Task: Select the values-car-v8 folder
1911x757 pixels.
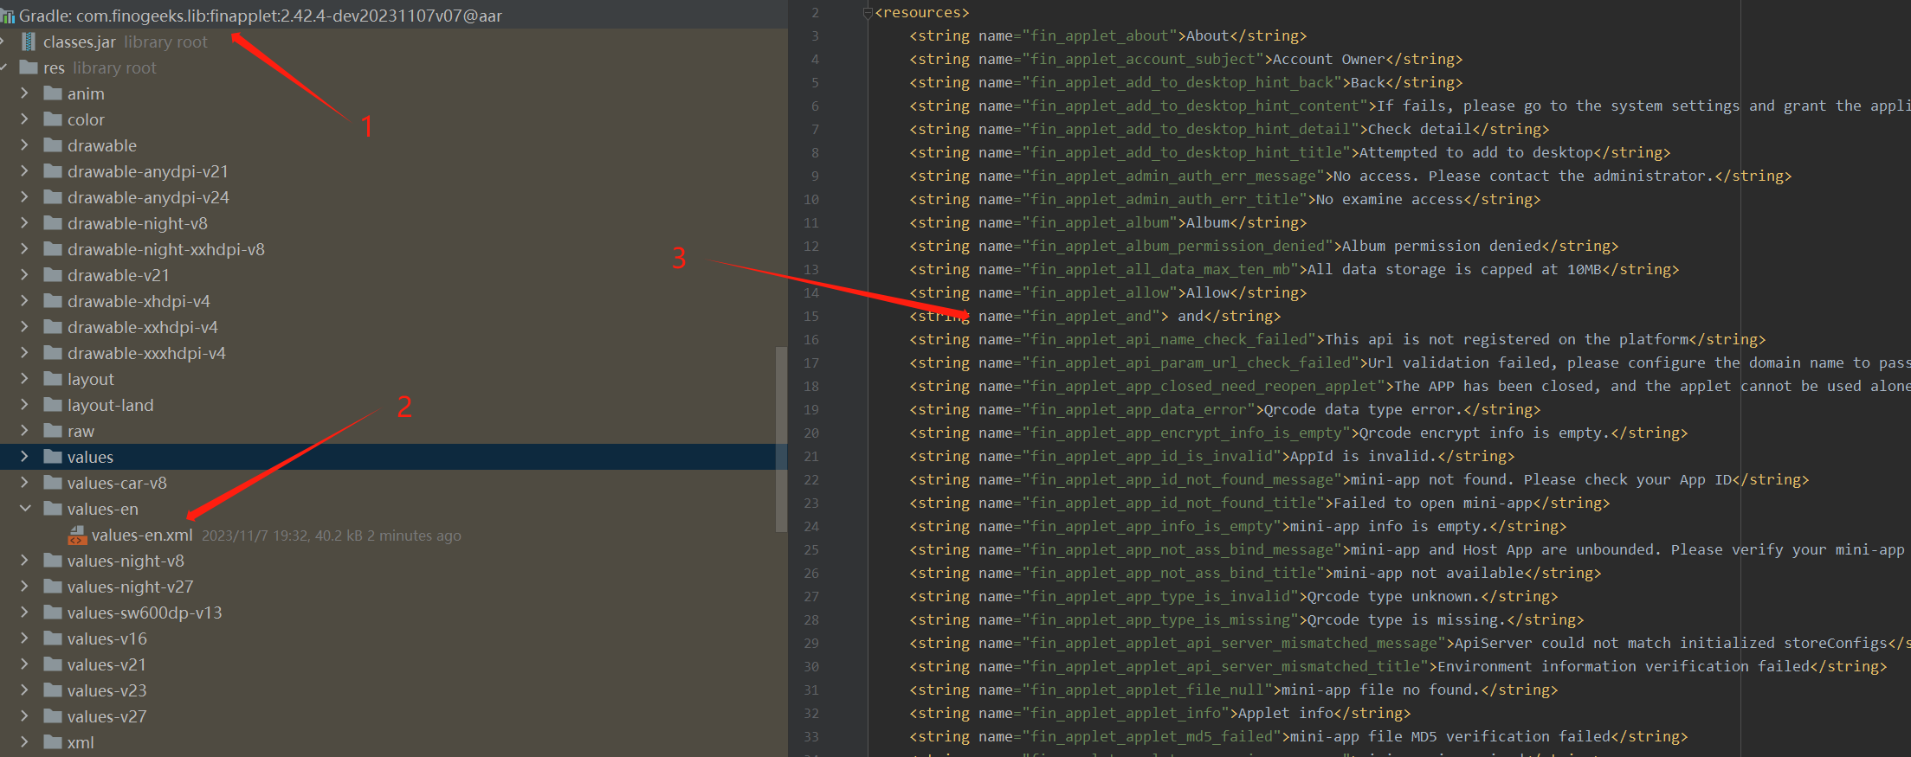Action: (117, 483)
